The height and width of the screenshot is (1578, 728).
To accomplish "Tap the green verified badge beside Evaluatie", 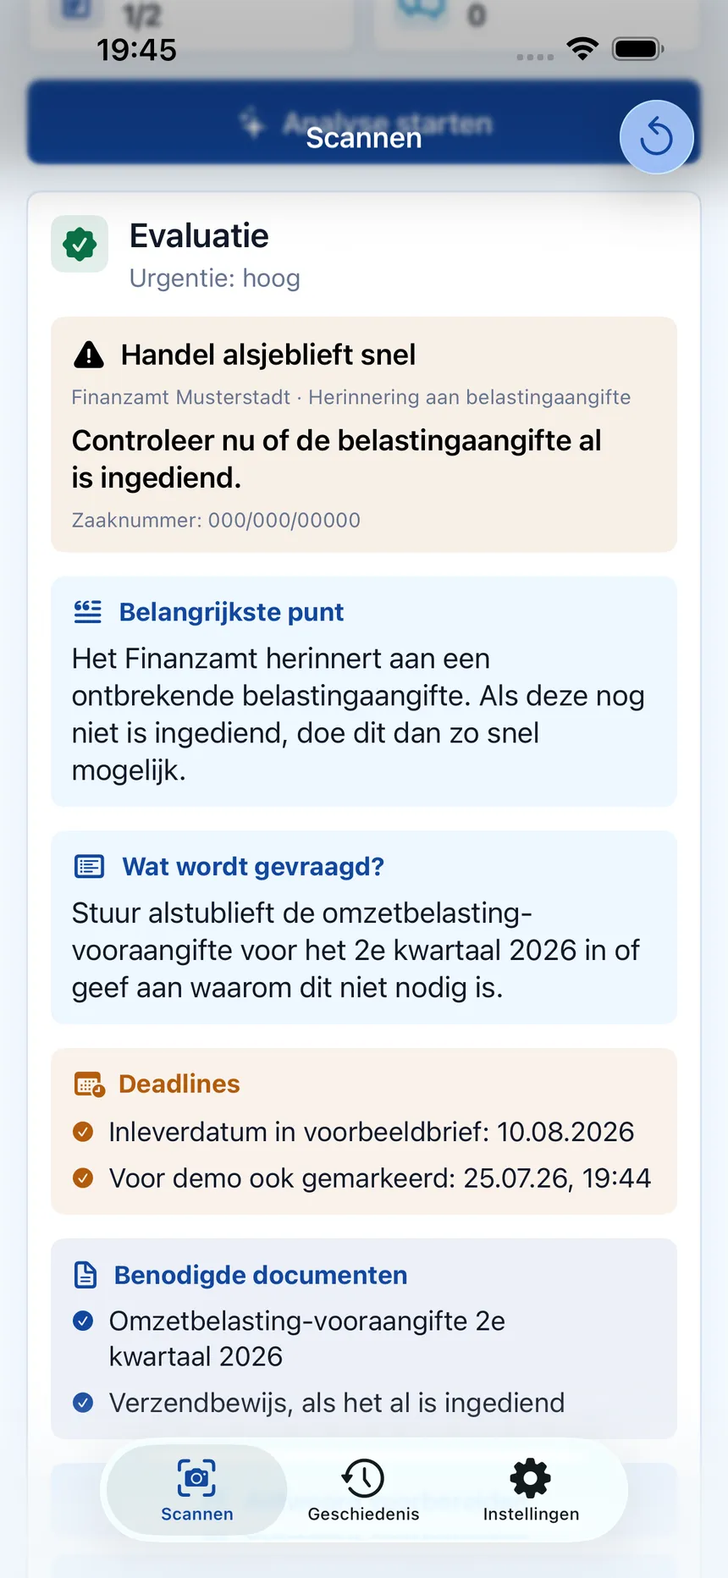I will point(80,244).
